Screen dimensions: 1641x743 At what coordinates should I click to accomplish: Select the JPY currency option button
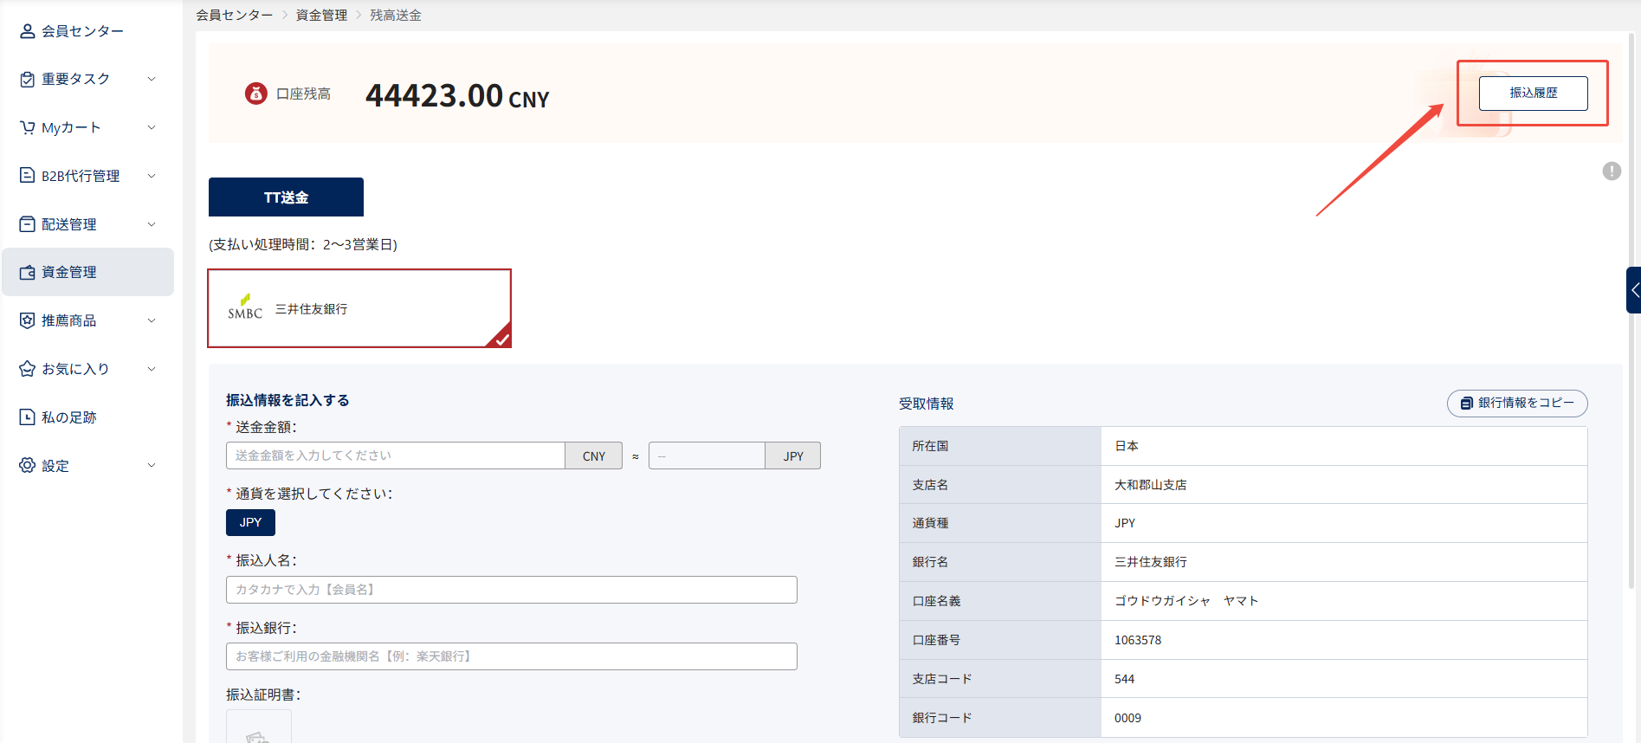tap(250, 523)
